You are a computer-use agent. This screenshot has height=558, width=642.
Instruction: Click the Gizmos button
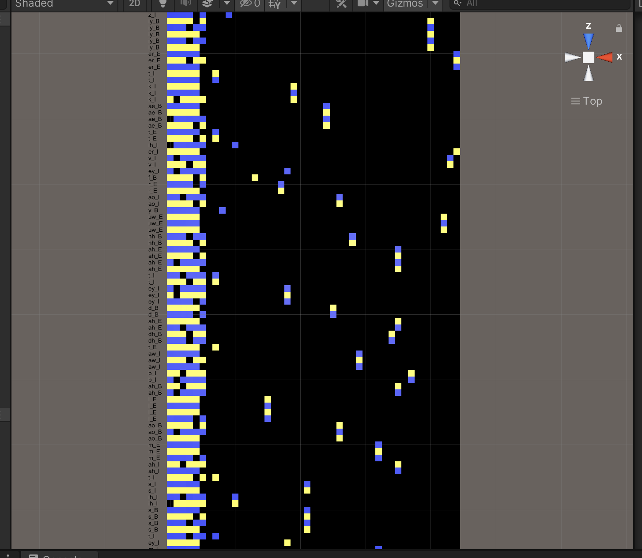click(x=405, y=4)
